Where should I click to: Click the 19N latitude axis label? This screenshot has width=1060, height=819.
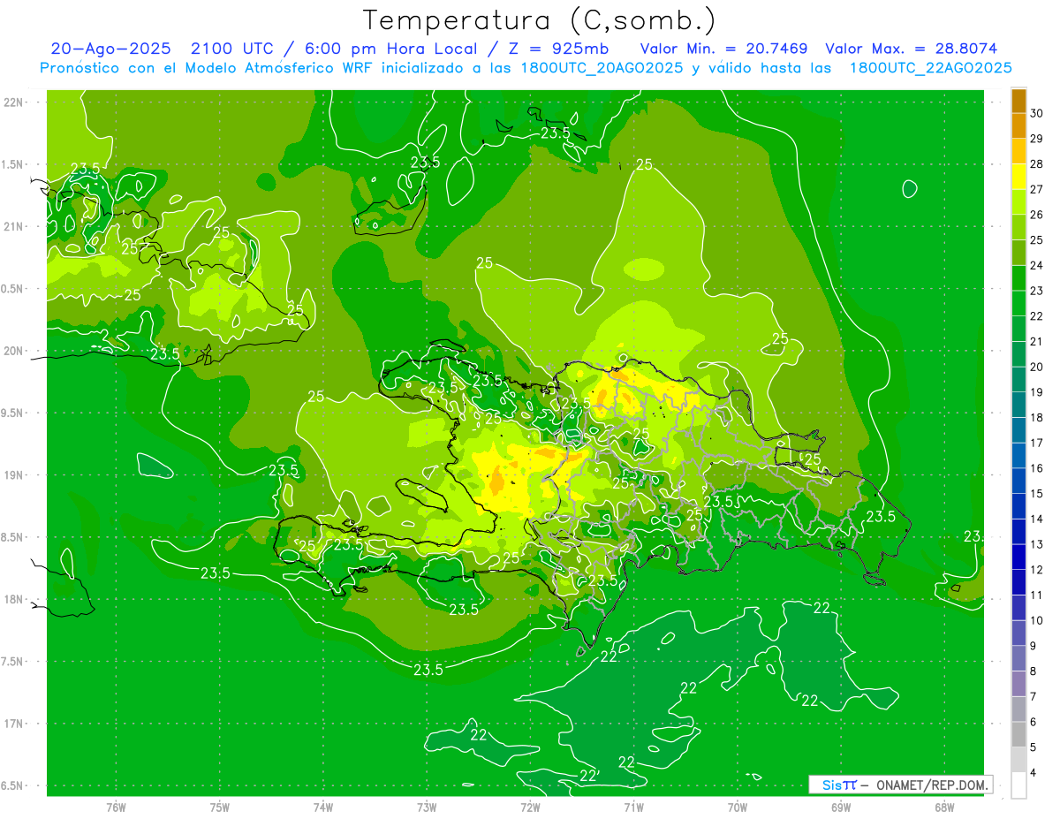point(14,474)
